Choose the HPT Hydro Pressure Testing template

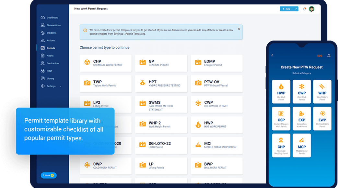161,84
